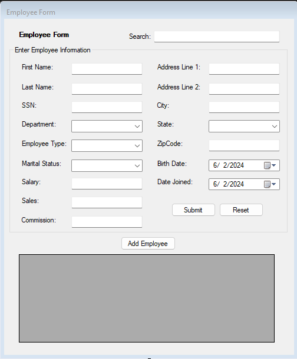Focus the Address Line 1 text box
The height and width of the screenshot is (359, 297).
click(x=244, y=69)
